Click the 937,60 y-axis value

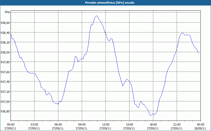[x=5, y=72]
